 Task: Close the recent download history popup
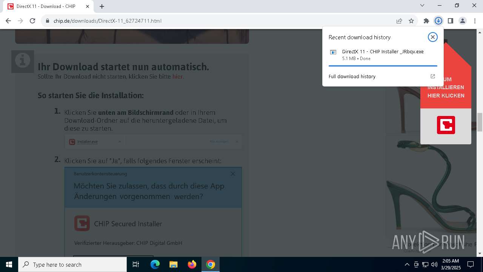[433, 37]
